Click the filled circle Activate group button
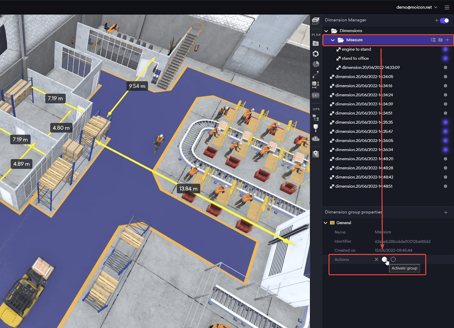This screenshot has height=328, width=454. pos(384,259)
